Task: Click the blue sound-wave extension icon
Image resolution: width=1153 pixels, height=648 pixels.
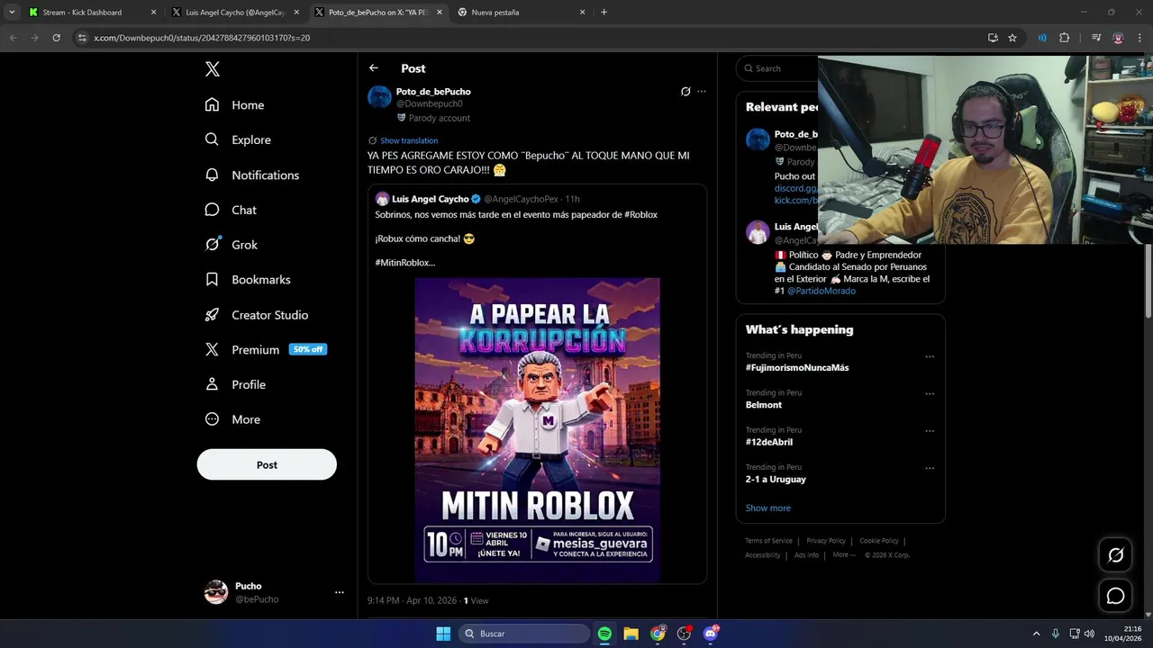Action: click(x=1042, y=38)
